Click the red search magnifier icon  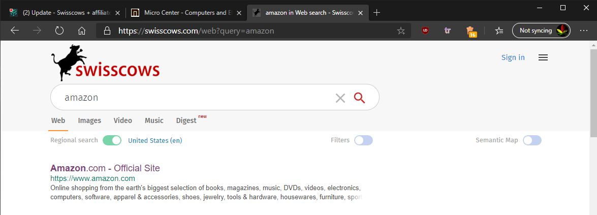tap(360, 98)
